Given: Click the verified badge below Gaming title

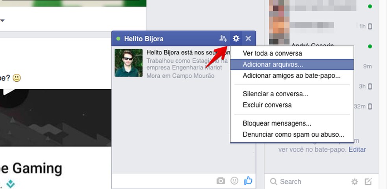Looking at the screenshot, I should coord(10,184).
